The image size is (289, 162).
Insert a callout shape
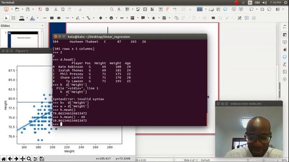143,18
